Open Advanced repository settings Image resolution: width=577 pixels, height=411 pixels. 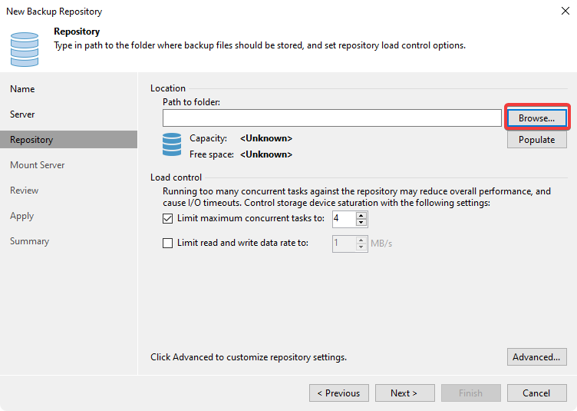click(x=536, y=357)
